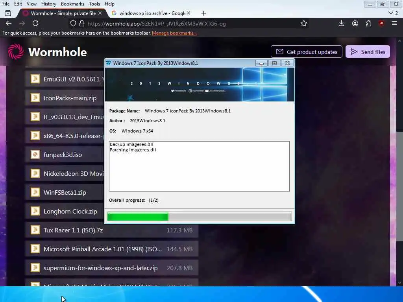Open the History menu
This screenshot has height=302, width=403.
pos(48,4)
